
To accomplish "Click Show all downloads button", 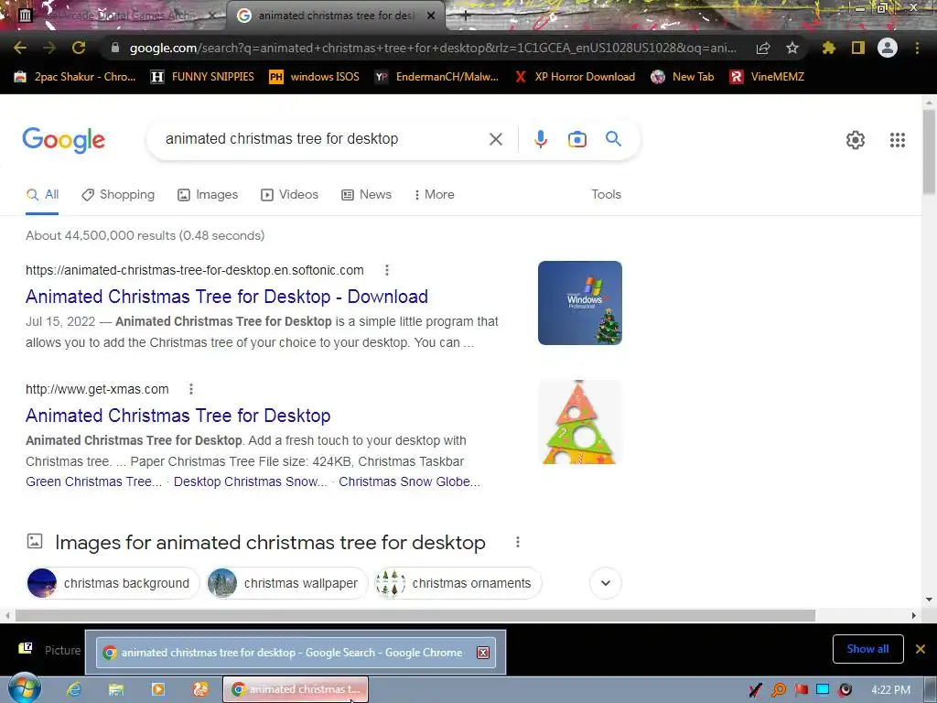I will pyautogui.click(x=867, y=649).
